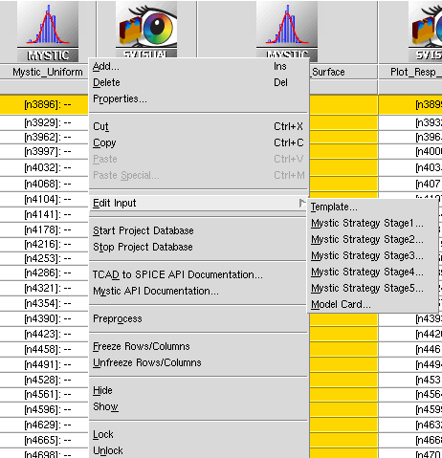Select node cell [n4178]
Screen dimensions: 442x458
pyautogui.click(x=44, y=229)
